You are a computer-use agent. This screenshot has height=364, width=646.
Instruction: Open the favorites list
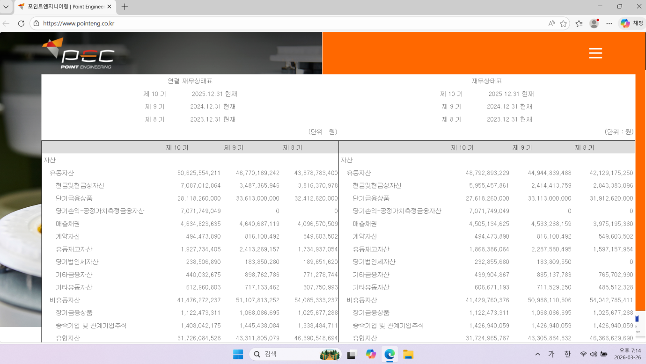[x=579, y=23]
